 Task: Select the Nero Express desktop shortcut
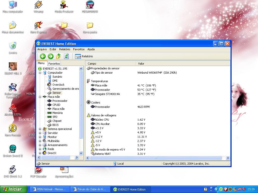38,28
